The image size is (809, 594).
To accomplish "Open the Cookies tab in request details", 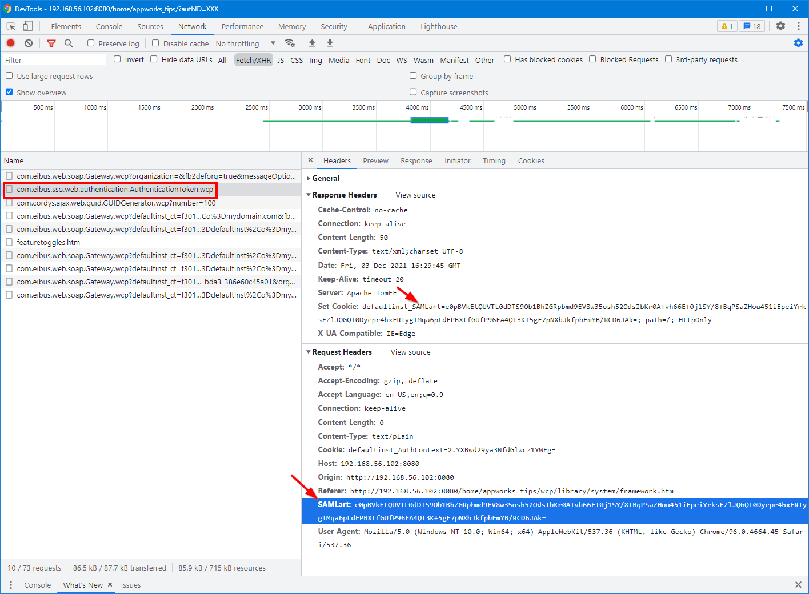I will [531, 161].
